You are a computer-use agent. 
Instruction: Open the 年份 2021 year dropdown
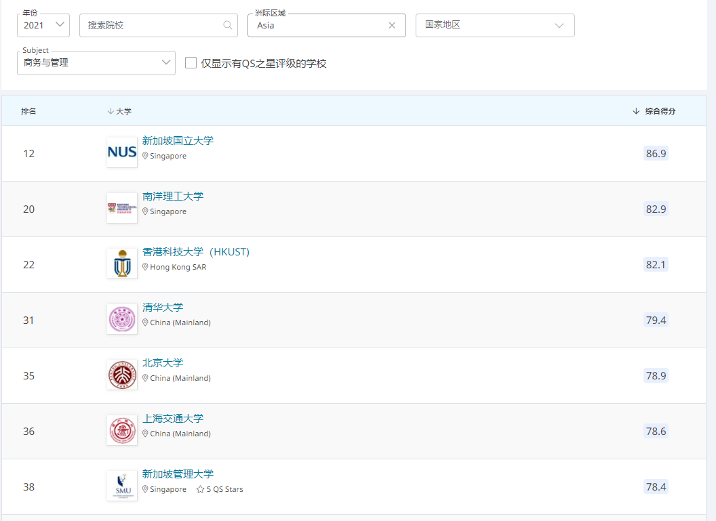point(43,25)
